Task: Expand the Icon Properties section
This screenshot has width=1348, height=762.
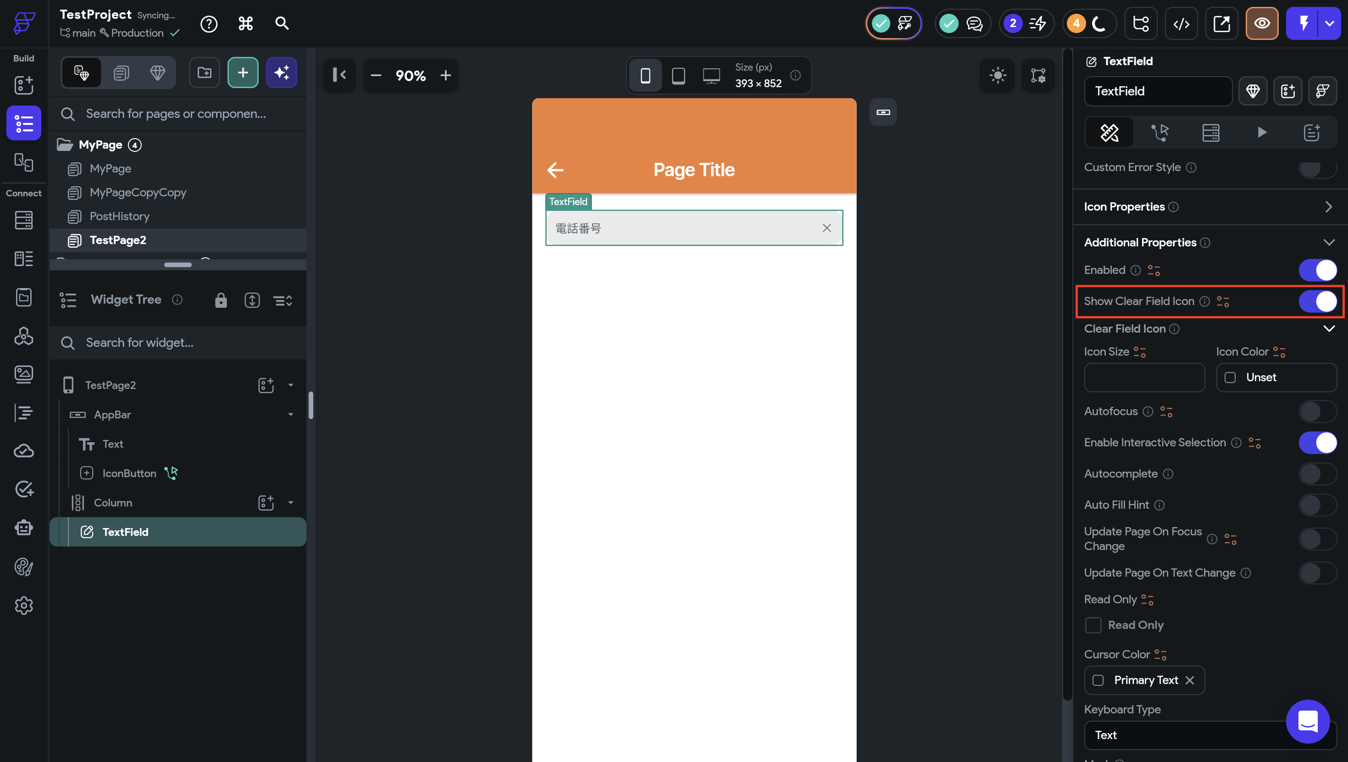Action: [x=1328, y=207]
